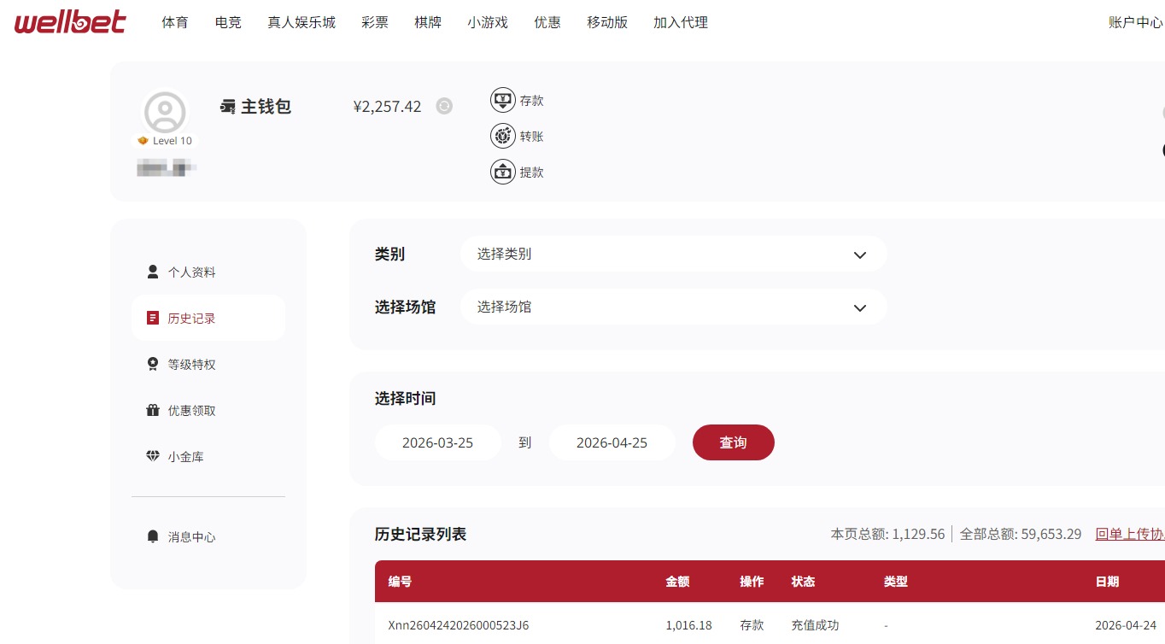Click the user avatar icon

[165, 112]
